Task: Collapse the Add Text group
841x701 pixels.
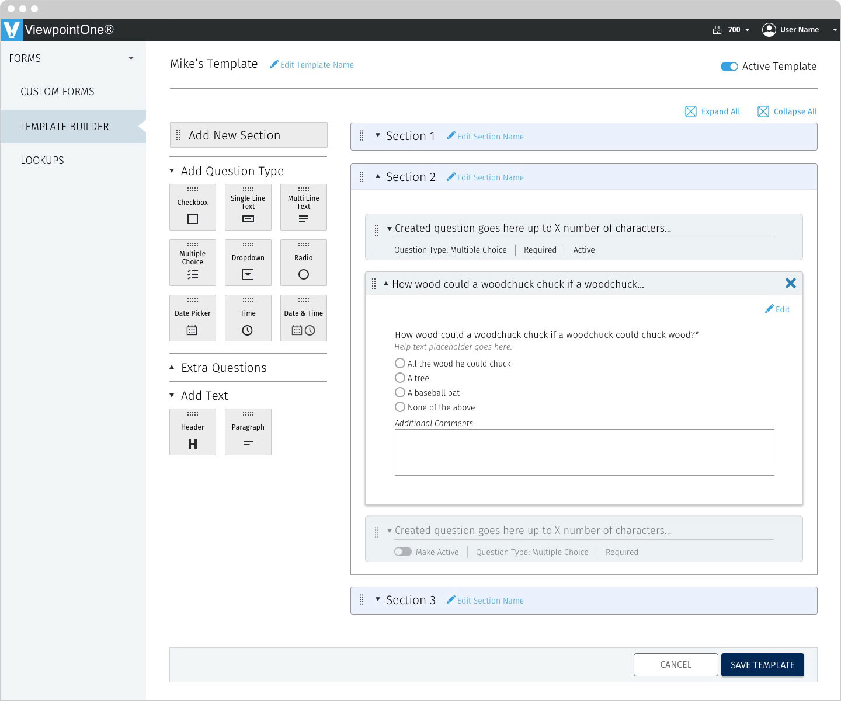Action: coord(172,395)
